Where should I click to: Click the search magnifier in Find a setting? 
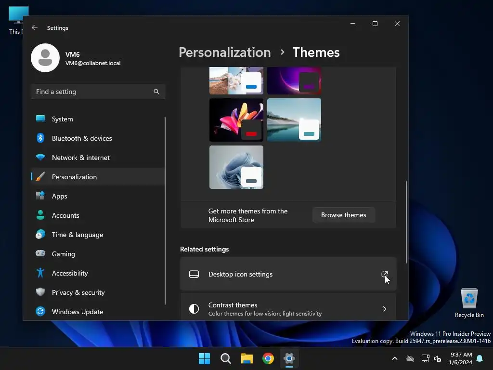click(156, 92)
